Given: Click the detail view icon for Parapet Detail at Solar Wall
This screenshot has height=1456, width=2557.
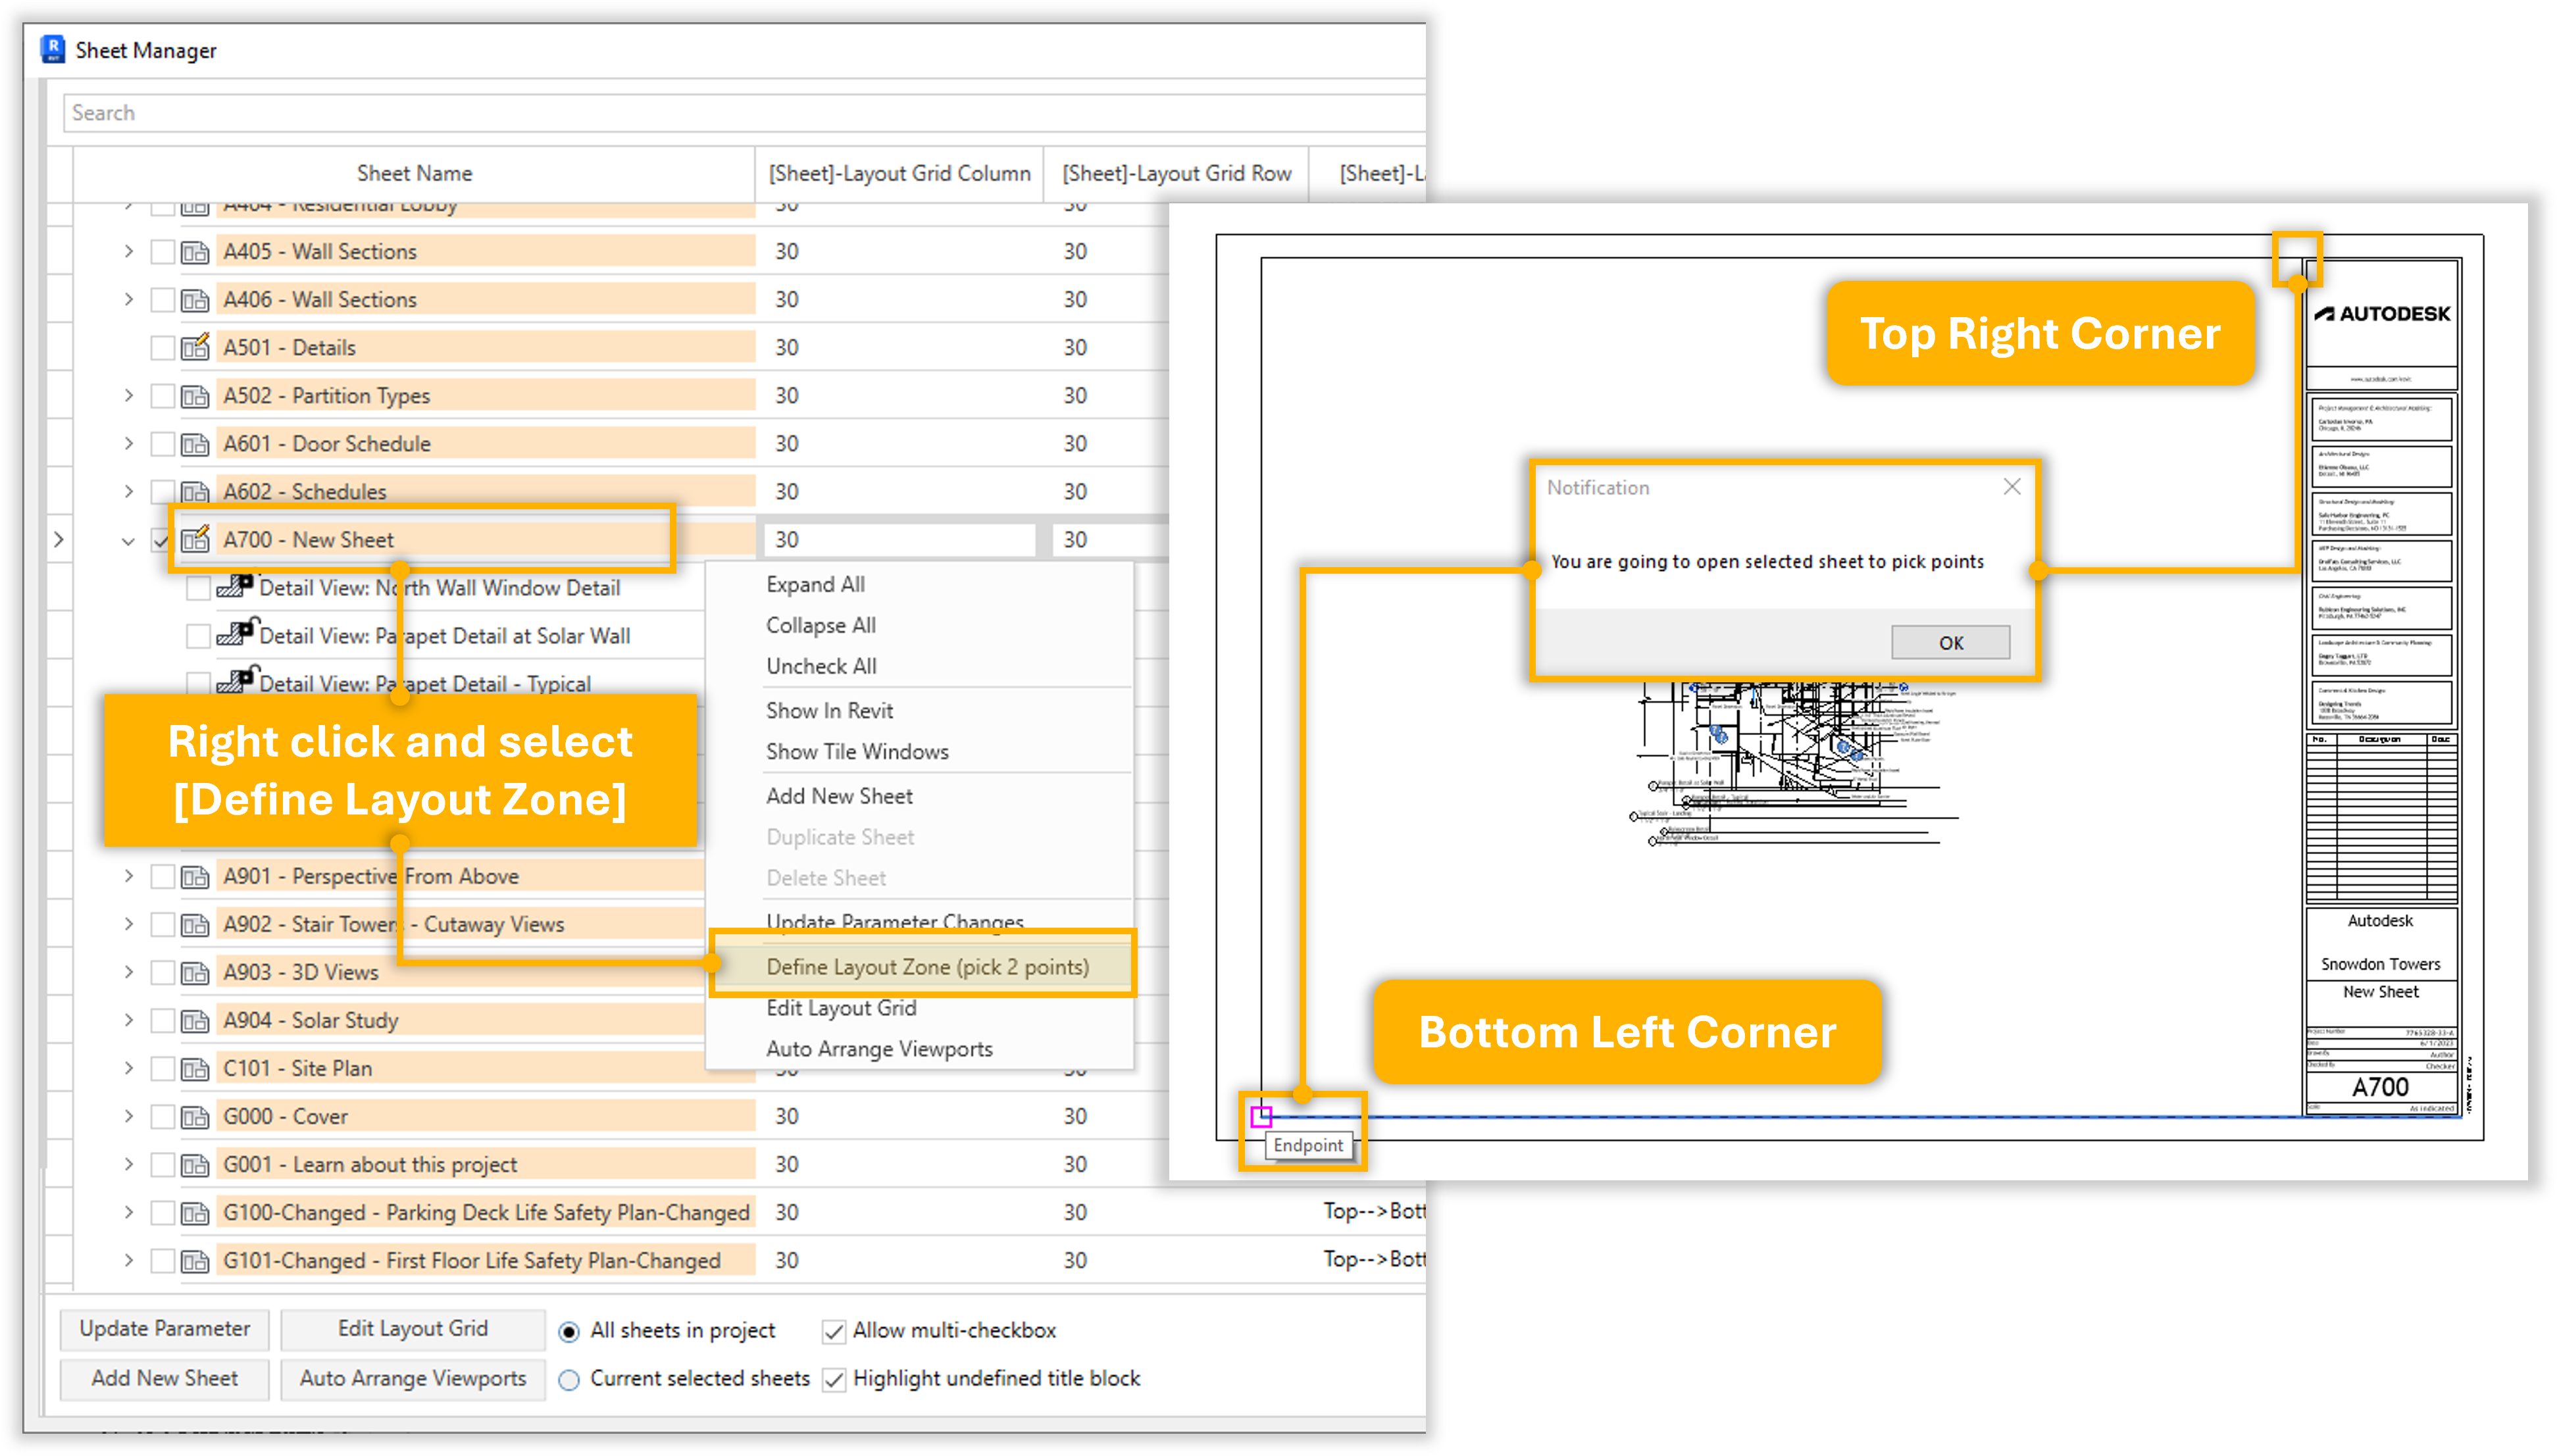Looking at the screenshot, I should pyautogui.click(x=235, y=634).
